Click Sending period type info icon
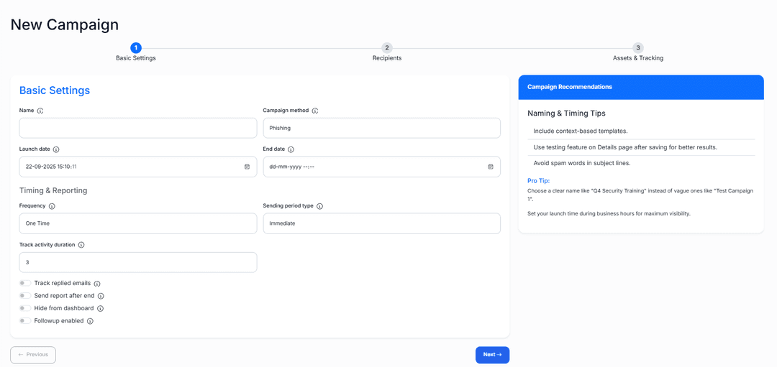 pyautogui.click(x=319, y=206)
